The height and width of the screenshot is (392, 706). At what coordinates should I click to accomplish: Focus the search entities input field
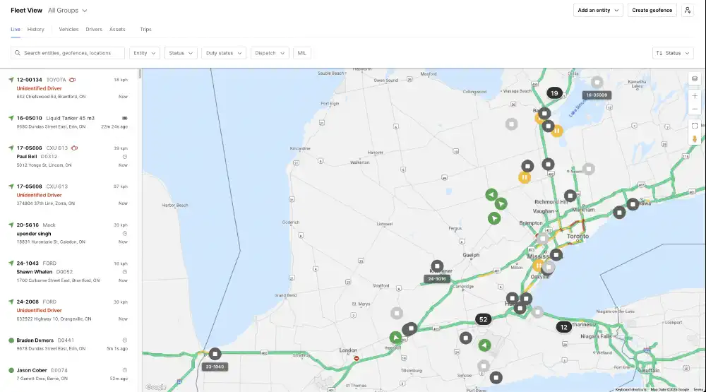[x=71, y=53]
